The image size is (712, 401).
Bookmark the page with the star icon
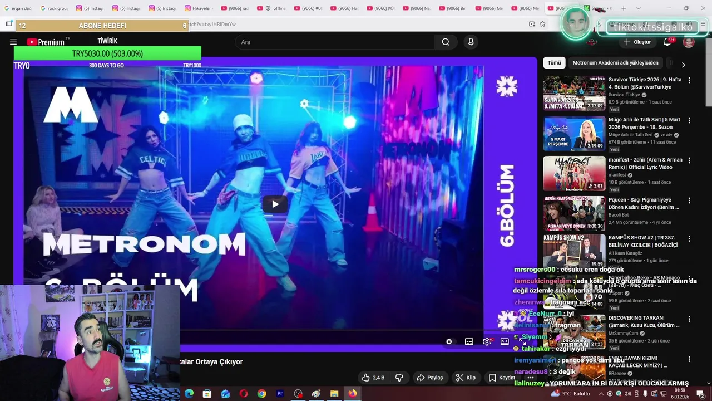(x=542, y=24)
